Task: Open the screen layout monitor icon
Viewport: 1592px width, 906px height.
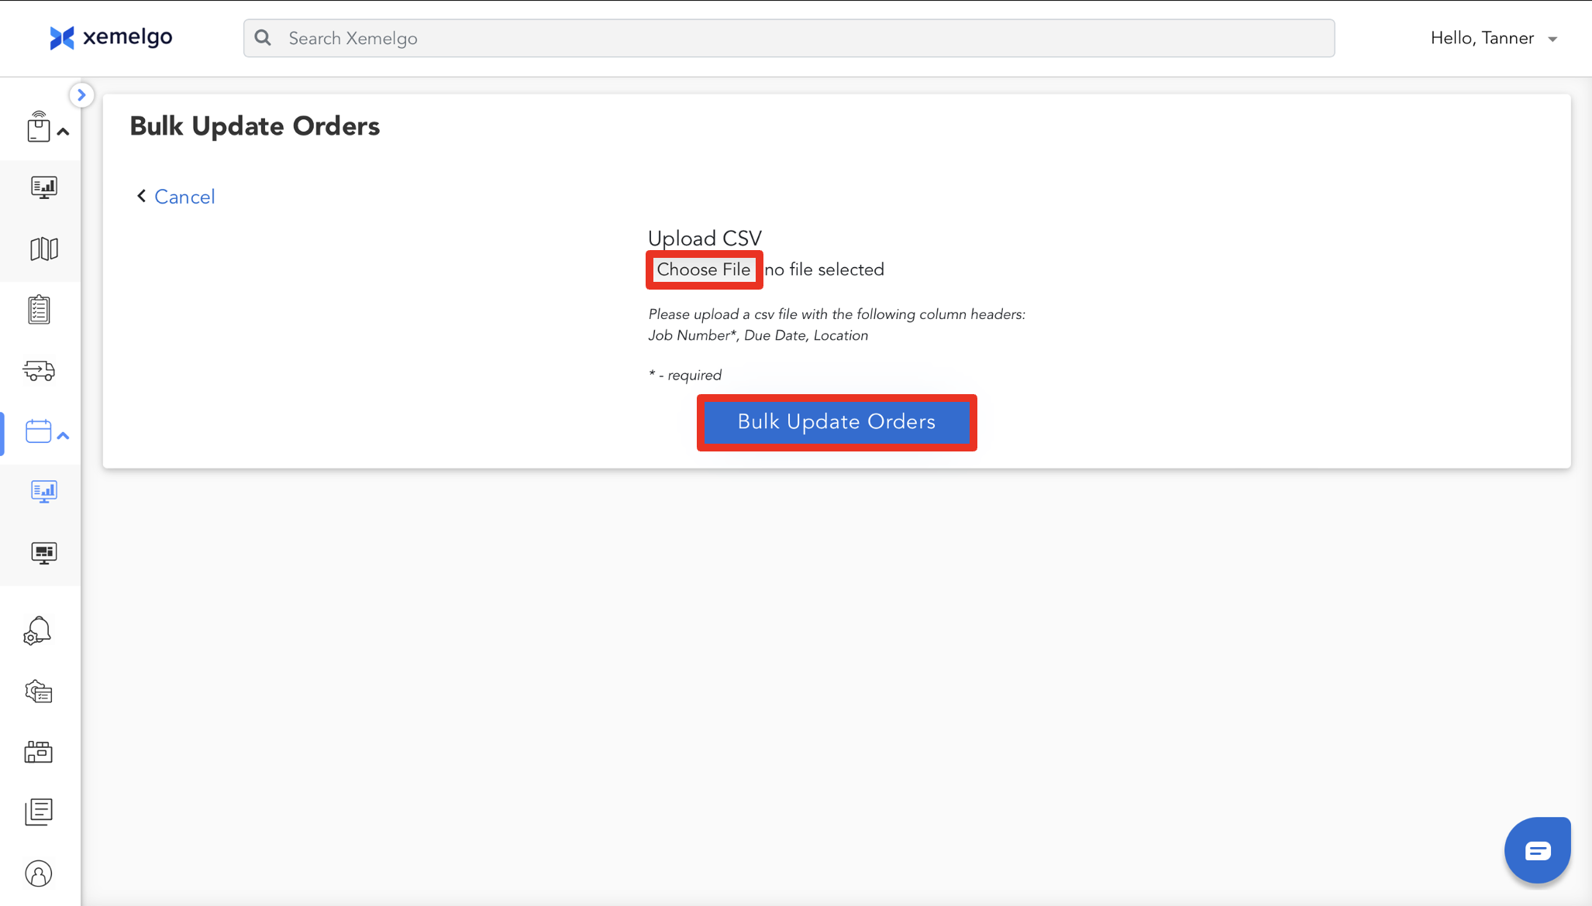Action: click(43, 553)
